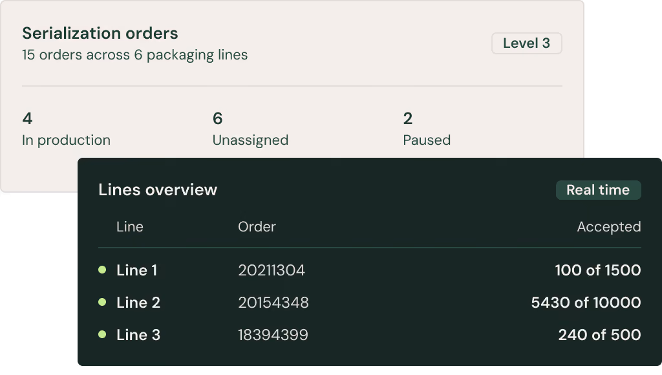Click Line 2 green status dot
The height and width of the screenshot is (375, 662).
click(102, 302)
